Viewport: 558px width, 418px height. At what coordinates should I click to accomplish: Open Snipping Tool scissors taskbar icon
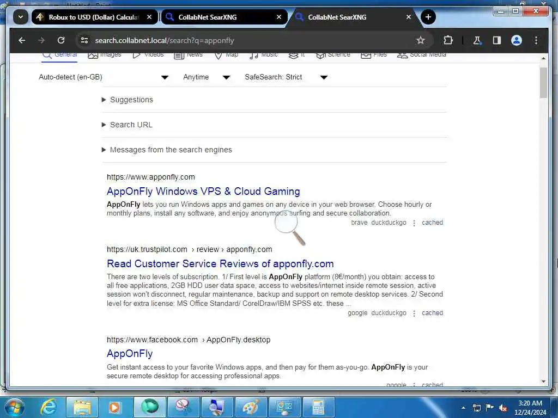183,407
